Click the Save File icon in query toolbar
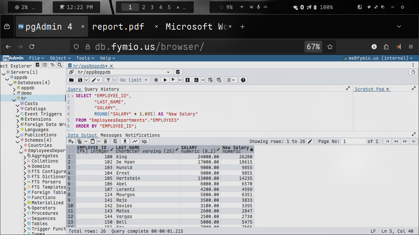Screen dimensions: 419x235 click(80, 80)
